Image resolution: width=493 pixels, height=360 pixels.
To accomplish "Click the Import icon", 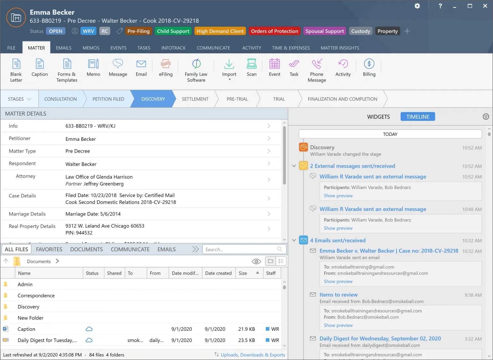I will [229, 64].
